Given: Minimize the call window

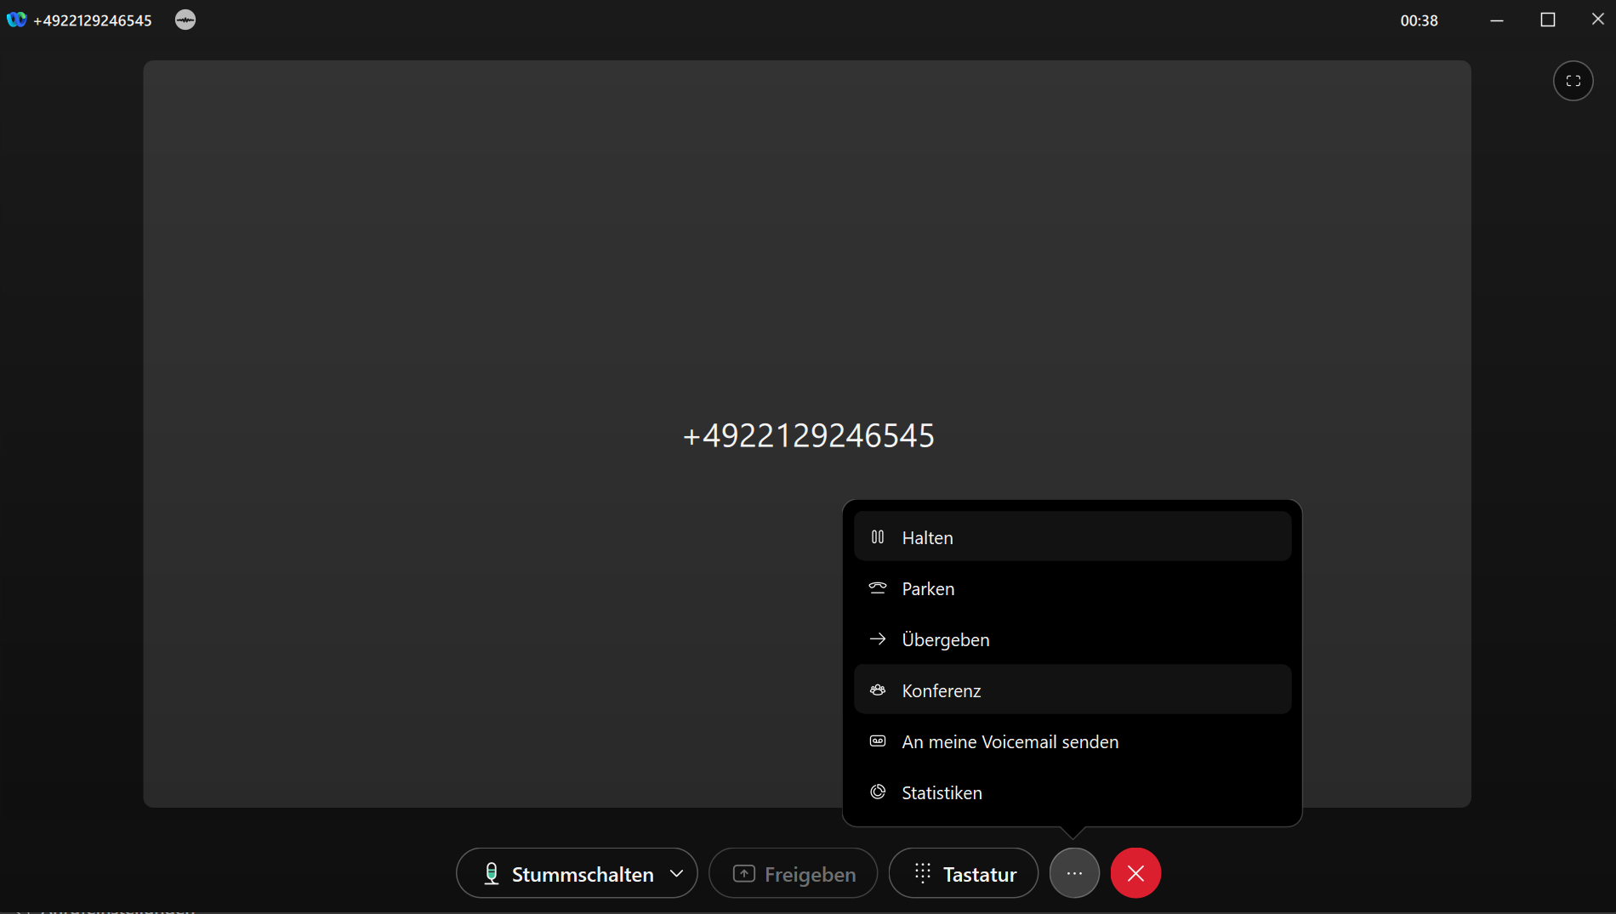Looking at the screenshot, I should (x=1497, y=20).
